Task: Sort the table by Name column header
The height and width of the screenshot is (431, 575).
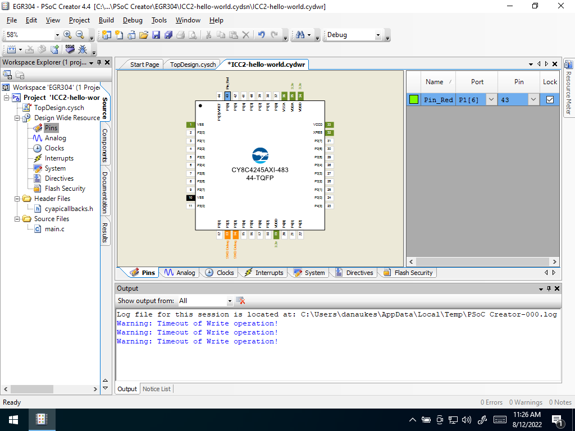Action: [x=438, y=82]
